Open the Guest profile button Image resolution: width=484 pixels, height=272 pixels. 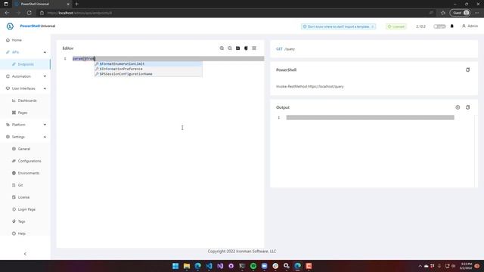460,13
